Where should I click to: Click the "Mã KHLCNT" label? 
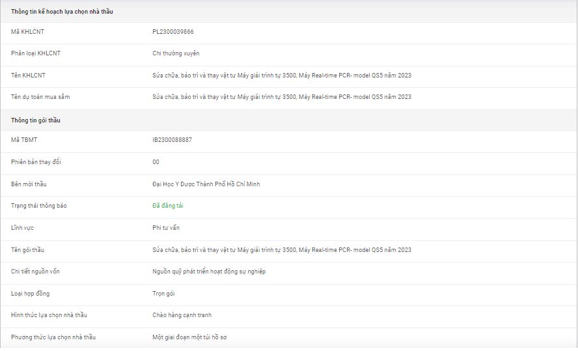point(27,31)
